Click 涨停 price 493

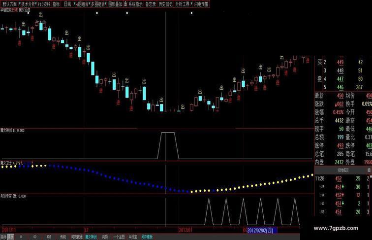[340, 145]
